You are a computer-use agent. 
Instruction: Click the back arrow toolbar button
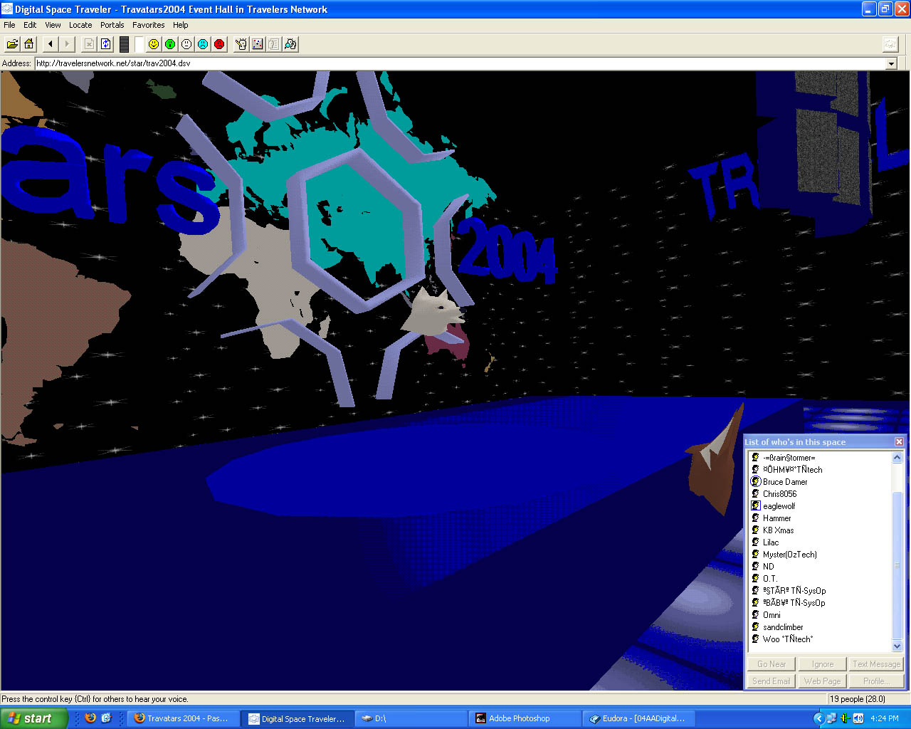click(x=50, y=44)
